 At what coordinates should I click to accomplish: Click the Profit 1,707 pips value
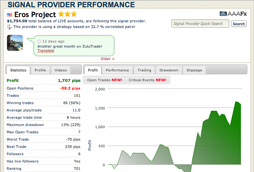[x=69, y=80]
